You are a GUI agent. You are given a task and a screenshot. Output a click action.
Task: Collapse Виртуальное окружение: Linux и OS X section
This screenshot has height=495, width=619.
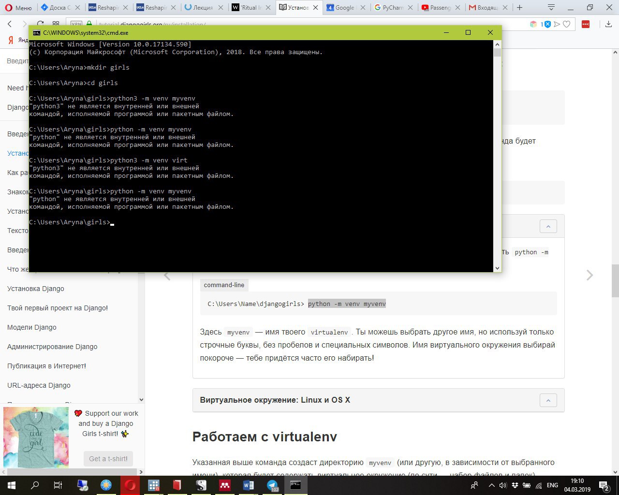(548, 400)
